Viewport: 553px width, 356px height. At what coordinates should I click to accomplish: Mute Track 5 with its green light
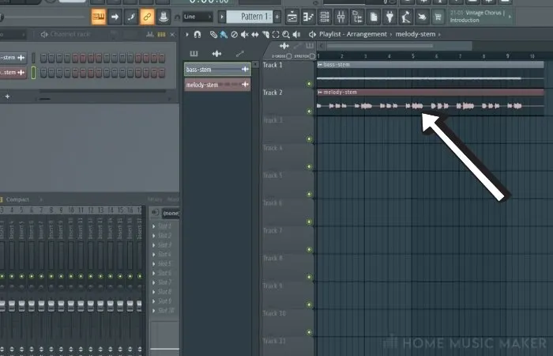[310, 195]
